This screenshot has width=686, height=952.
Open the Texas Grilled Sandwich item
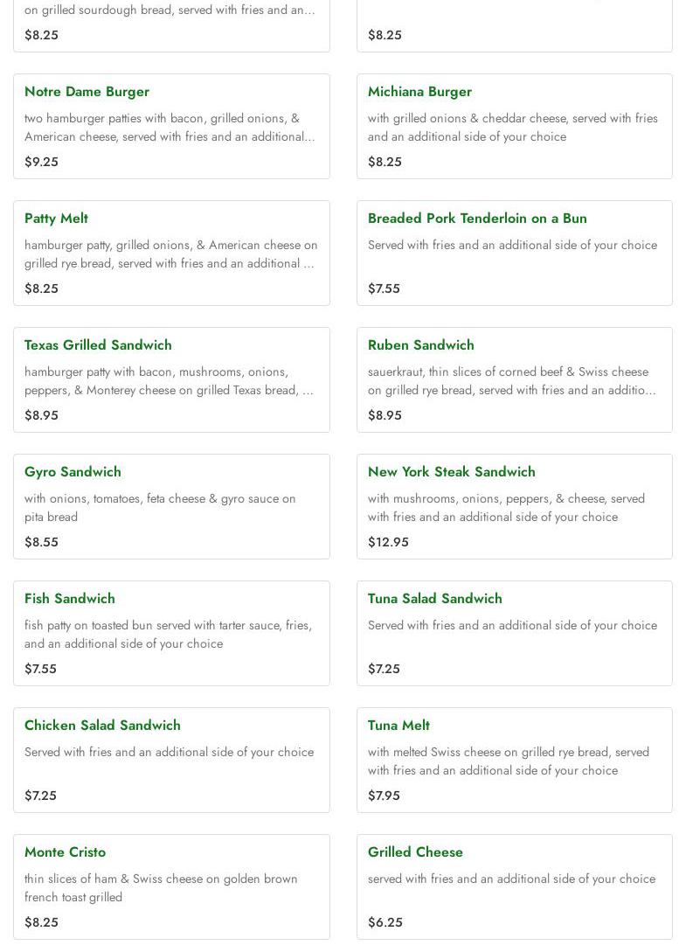pyautogui.click(x=98, y=345)
